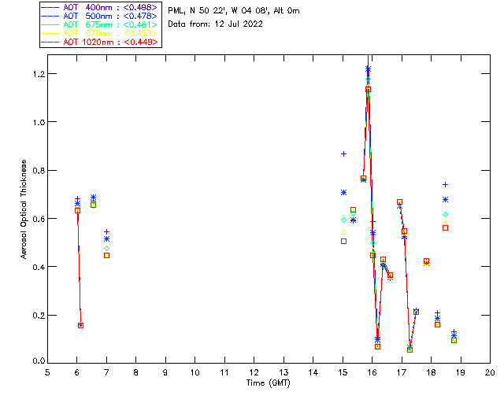The height and width of the screenshot is (403, 504).
Task: Select green diamond marker near 0.47 at hour 7
Action: 107,249
